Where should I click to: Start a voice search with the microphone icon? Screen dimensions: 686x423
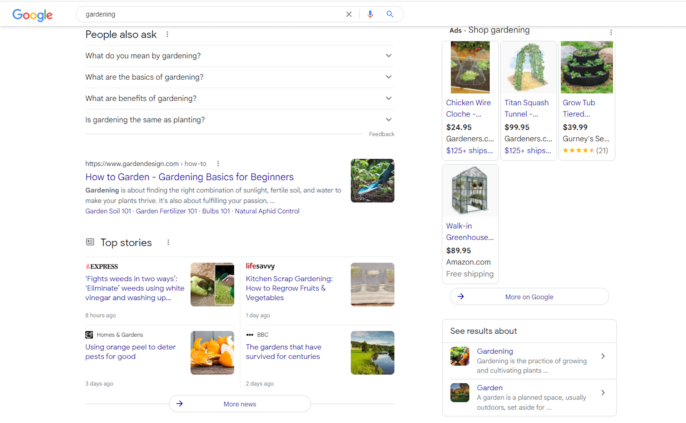point(370,14)
